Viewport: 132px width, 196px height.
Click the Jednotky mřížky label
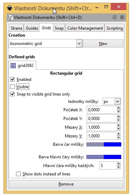(83, 101)
